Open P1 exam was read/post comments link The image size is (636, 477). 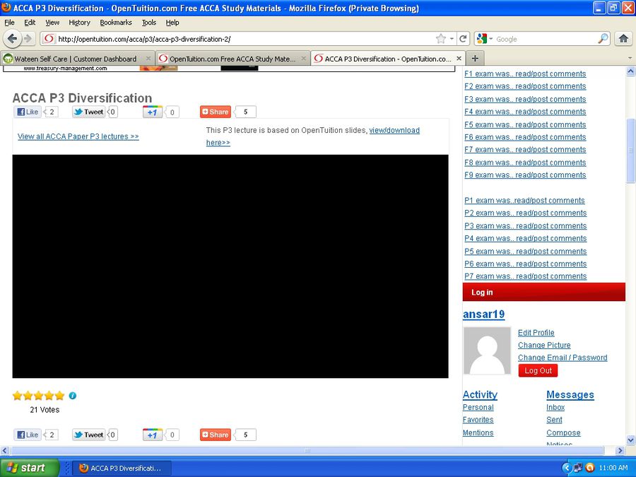(x=524, y=201)
